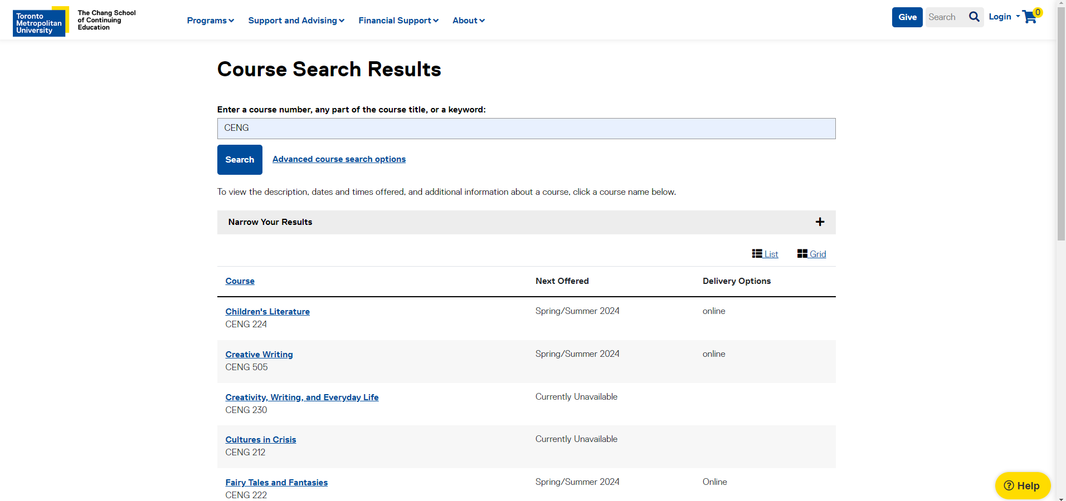This screenshot has height=501, width=1066.
Task: Click the Toronto Metropolitan University logo
Action: click(41, 21)
